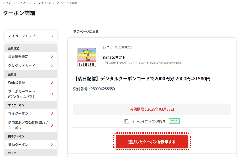This screenshot has width=240, height=157.
Task: Open マイクーポン breadcrumb link
Action: pos(46,3)
